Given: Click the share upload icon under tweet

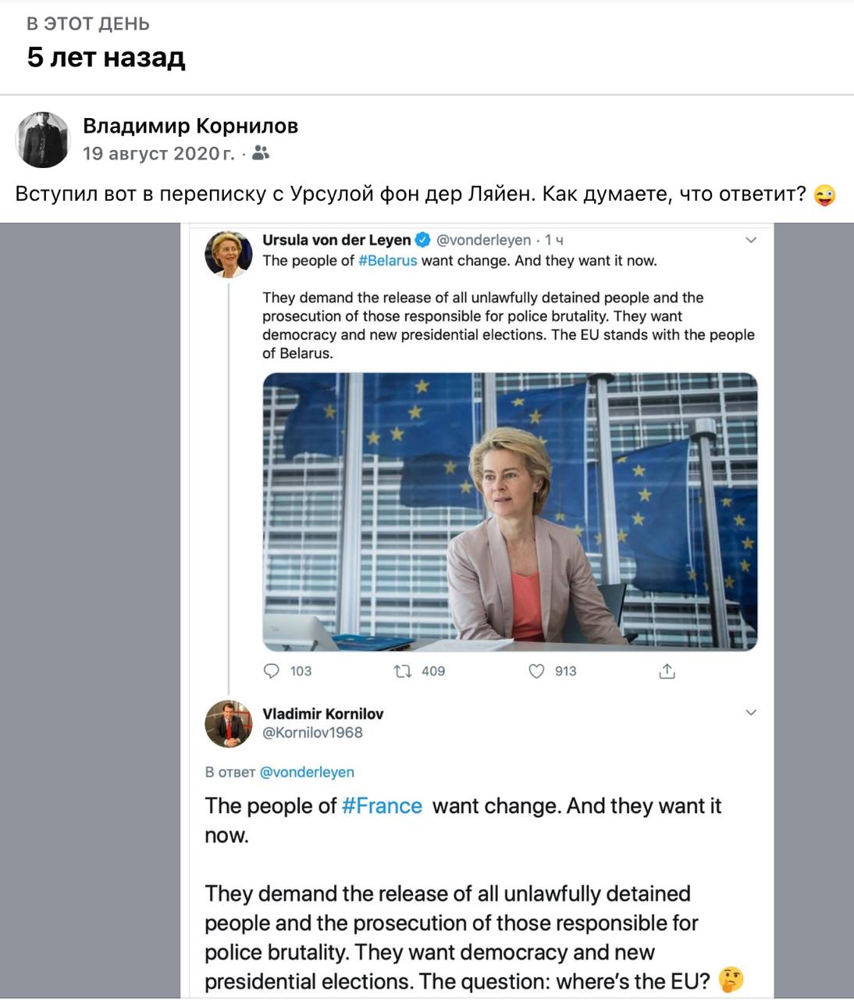Looking at the screenshot, I should (667, 671).
